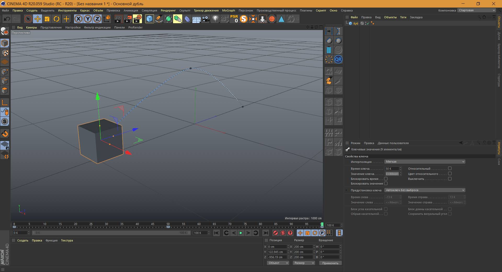Record active objects keyframe button
The image size is (502, 272).
(x=275, y=233)
